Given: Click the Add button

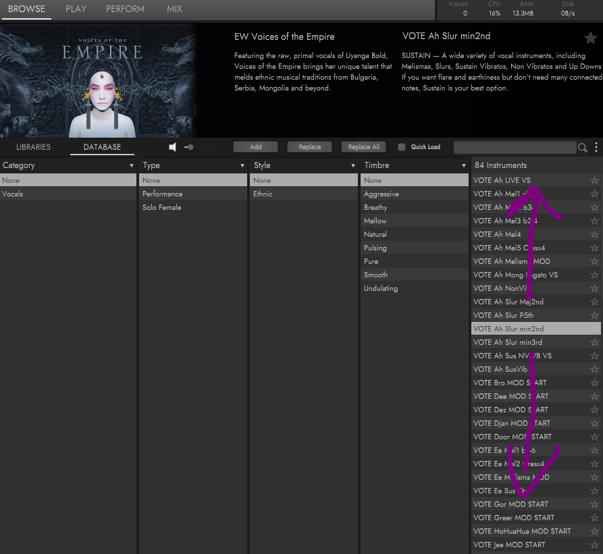Looking at the screenshot, I should pos(256,147).
